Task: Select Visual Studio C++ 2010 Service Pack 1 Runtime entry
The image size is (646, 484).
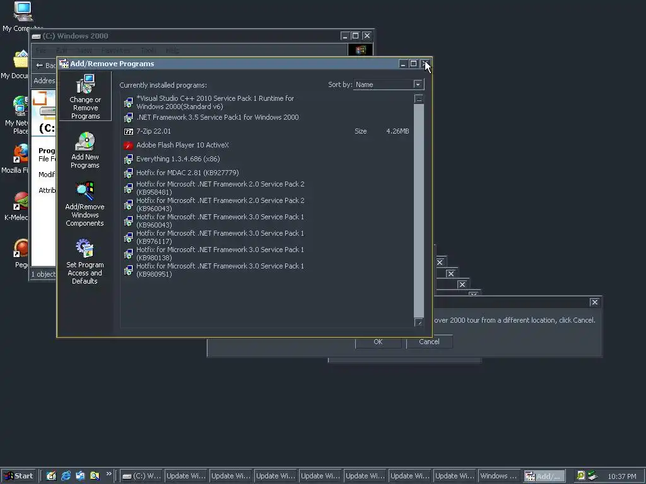Action: pos(267,102)
